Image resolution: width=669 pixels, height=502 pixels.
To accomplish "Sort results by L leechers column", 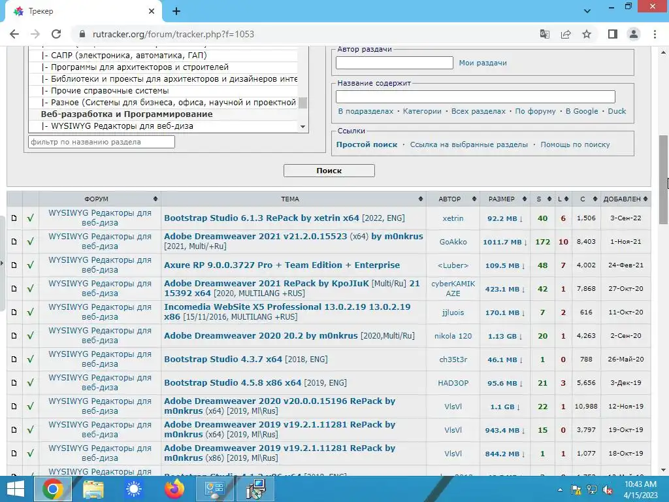I will [x=563, y=199].
